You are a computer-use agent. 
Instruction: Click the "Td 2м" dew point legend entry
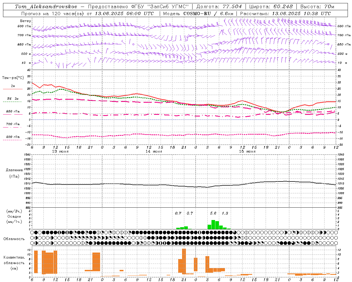[x=13, y=99]
